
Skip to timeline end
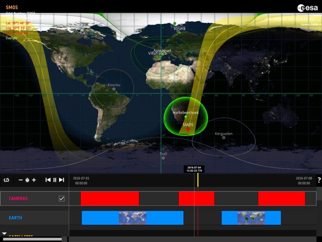pos(62,180)
